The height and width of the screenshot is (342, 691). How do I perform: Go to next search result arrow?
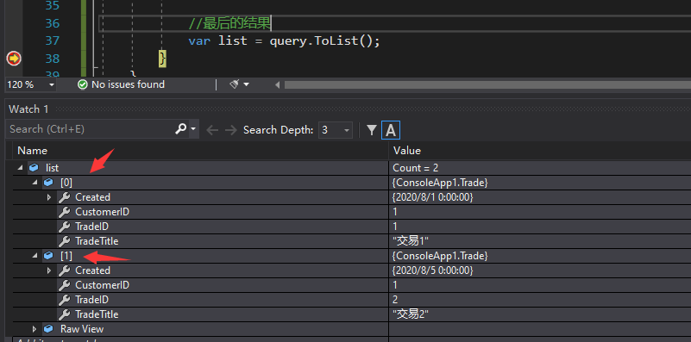230,130
